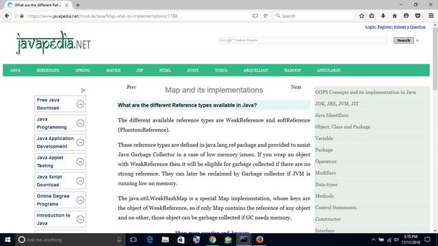
Task: Open the SPRING menu item
Action: (x=83, y=70)
